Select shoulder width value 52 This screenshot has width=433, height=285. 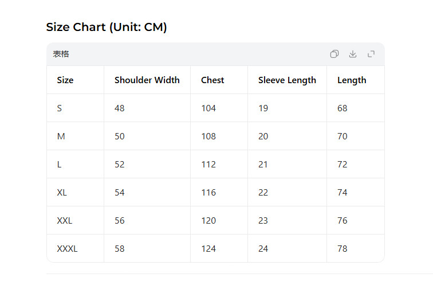120,165
